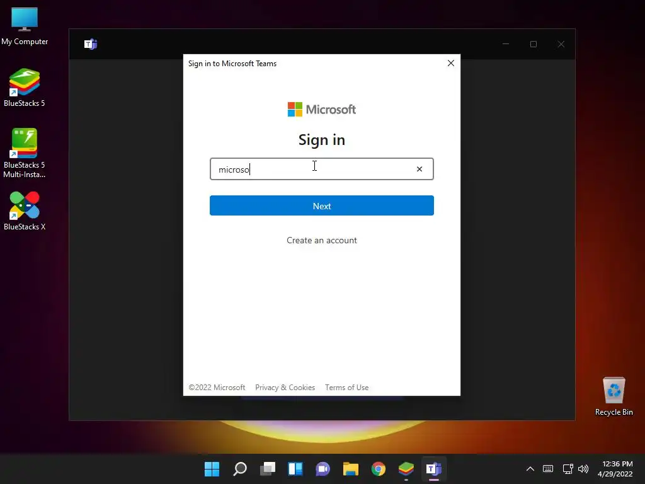Click the Microsoft logo

[322, 110]
